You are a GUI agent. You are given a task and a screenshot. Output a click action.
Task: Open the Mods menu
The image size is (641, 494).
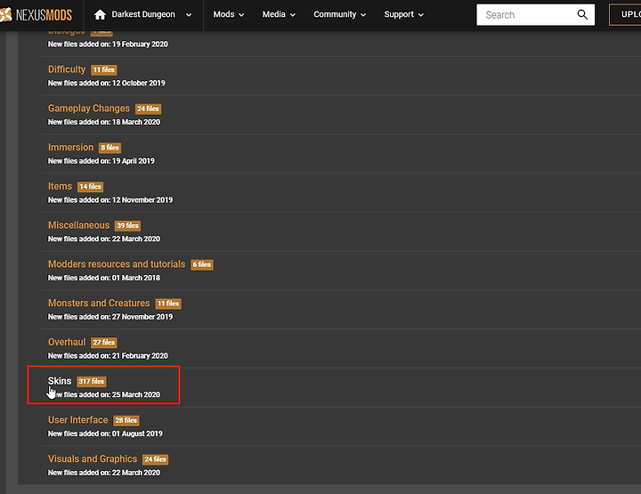pyautogui.click(x=229, y=14)
